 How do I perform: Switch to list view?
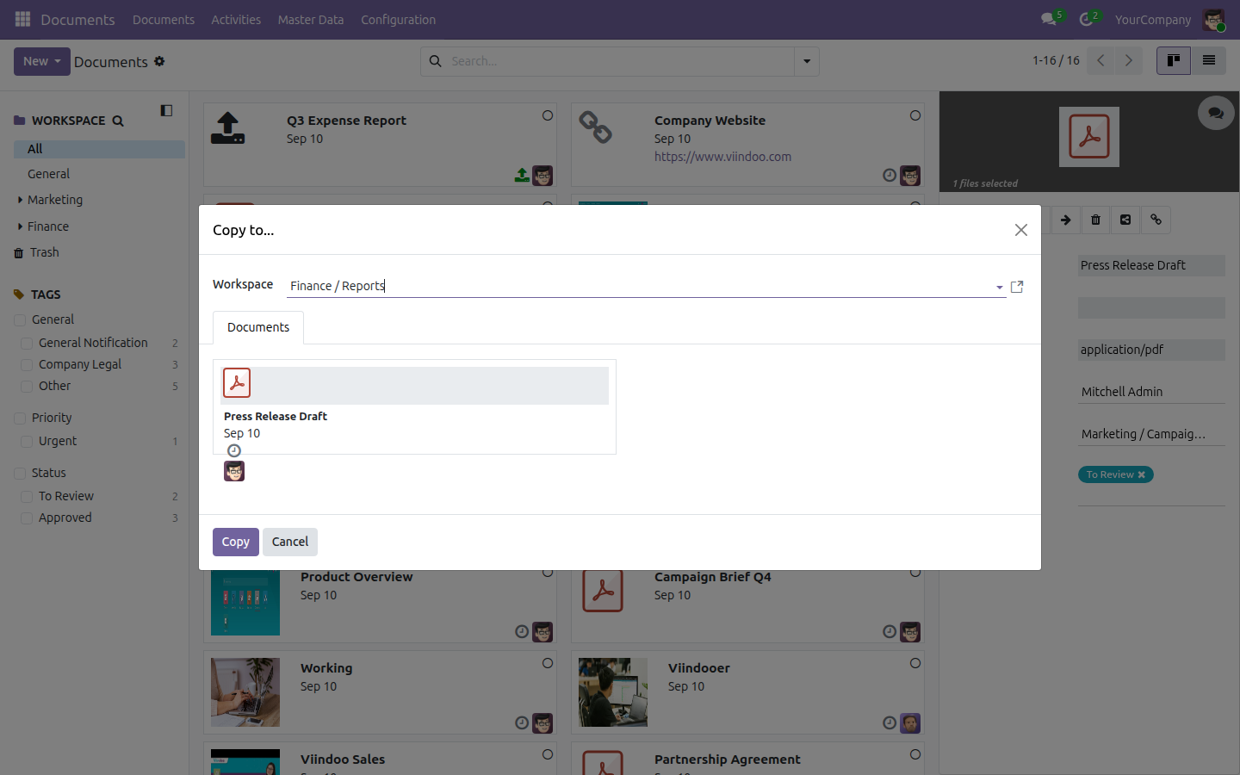click(x=1209, y=60)
